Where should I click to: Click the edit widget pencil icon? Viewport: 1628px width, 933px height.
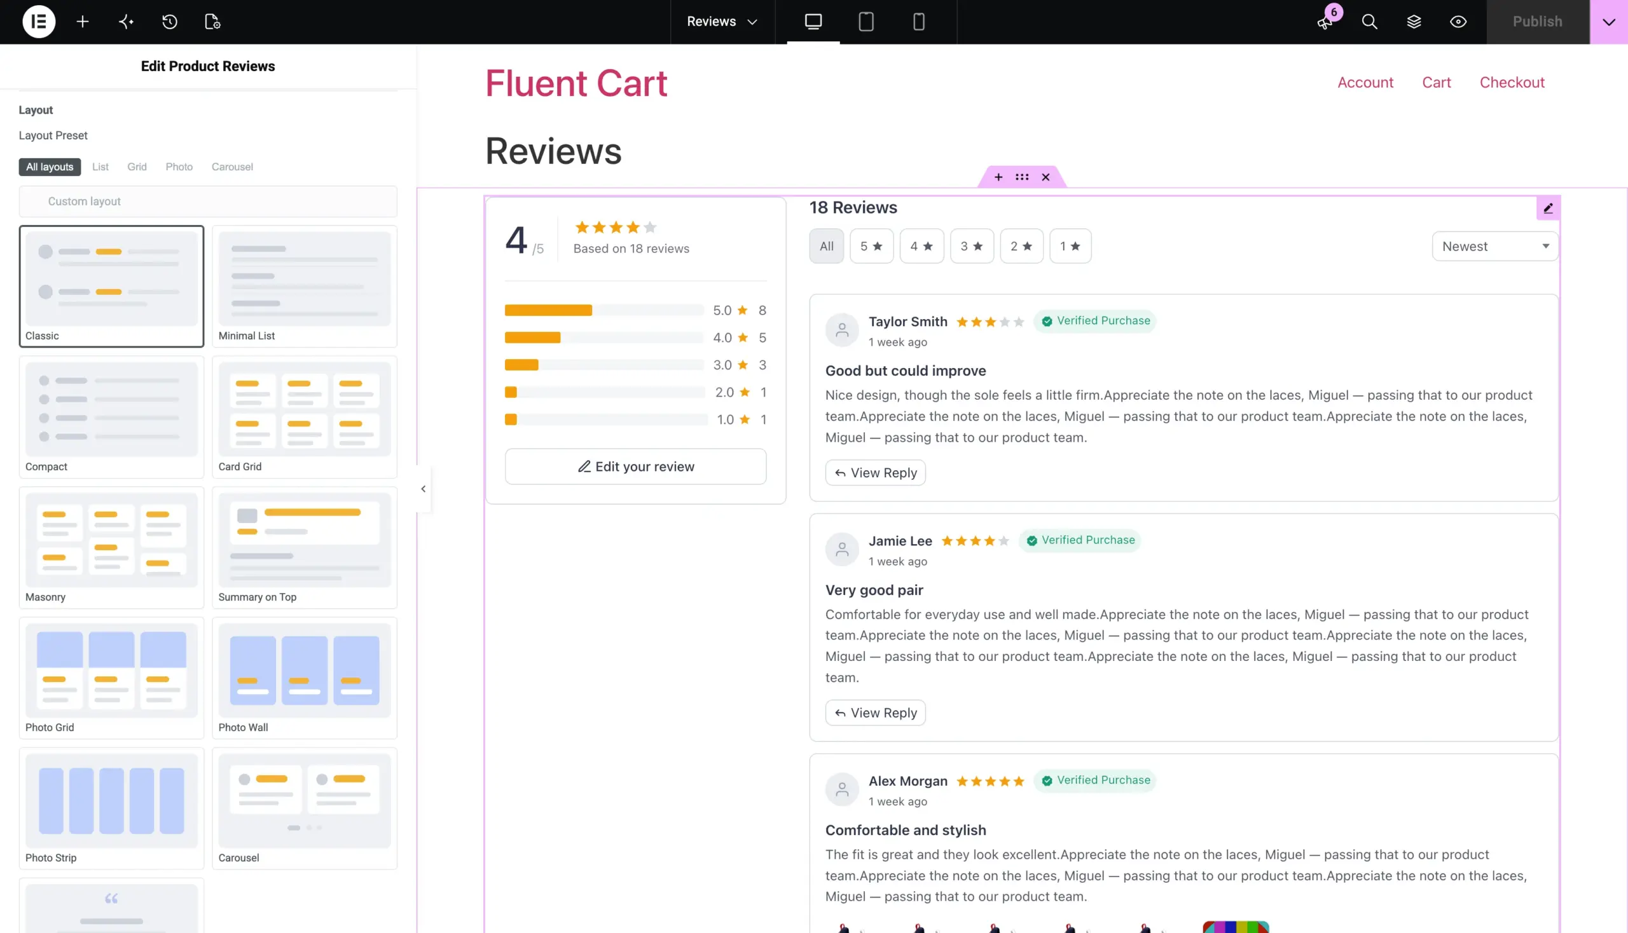pos(1548,208)
